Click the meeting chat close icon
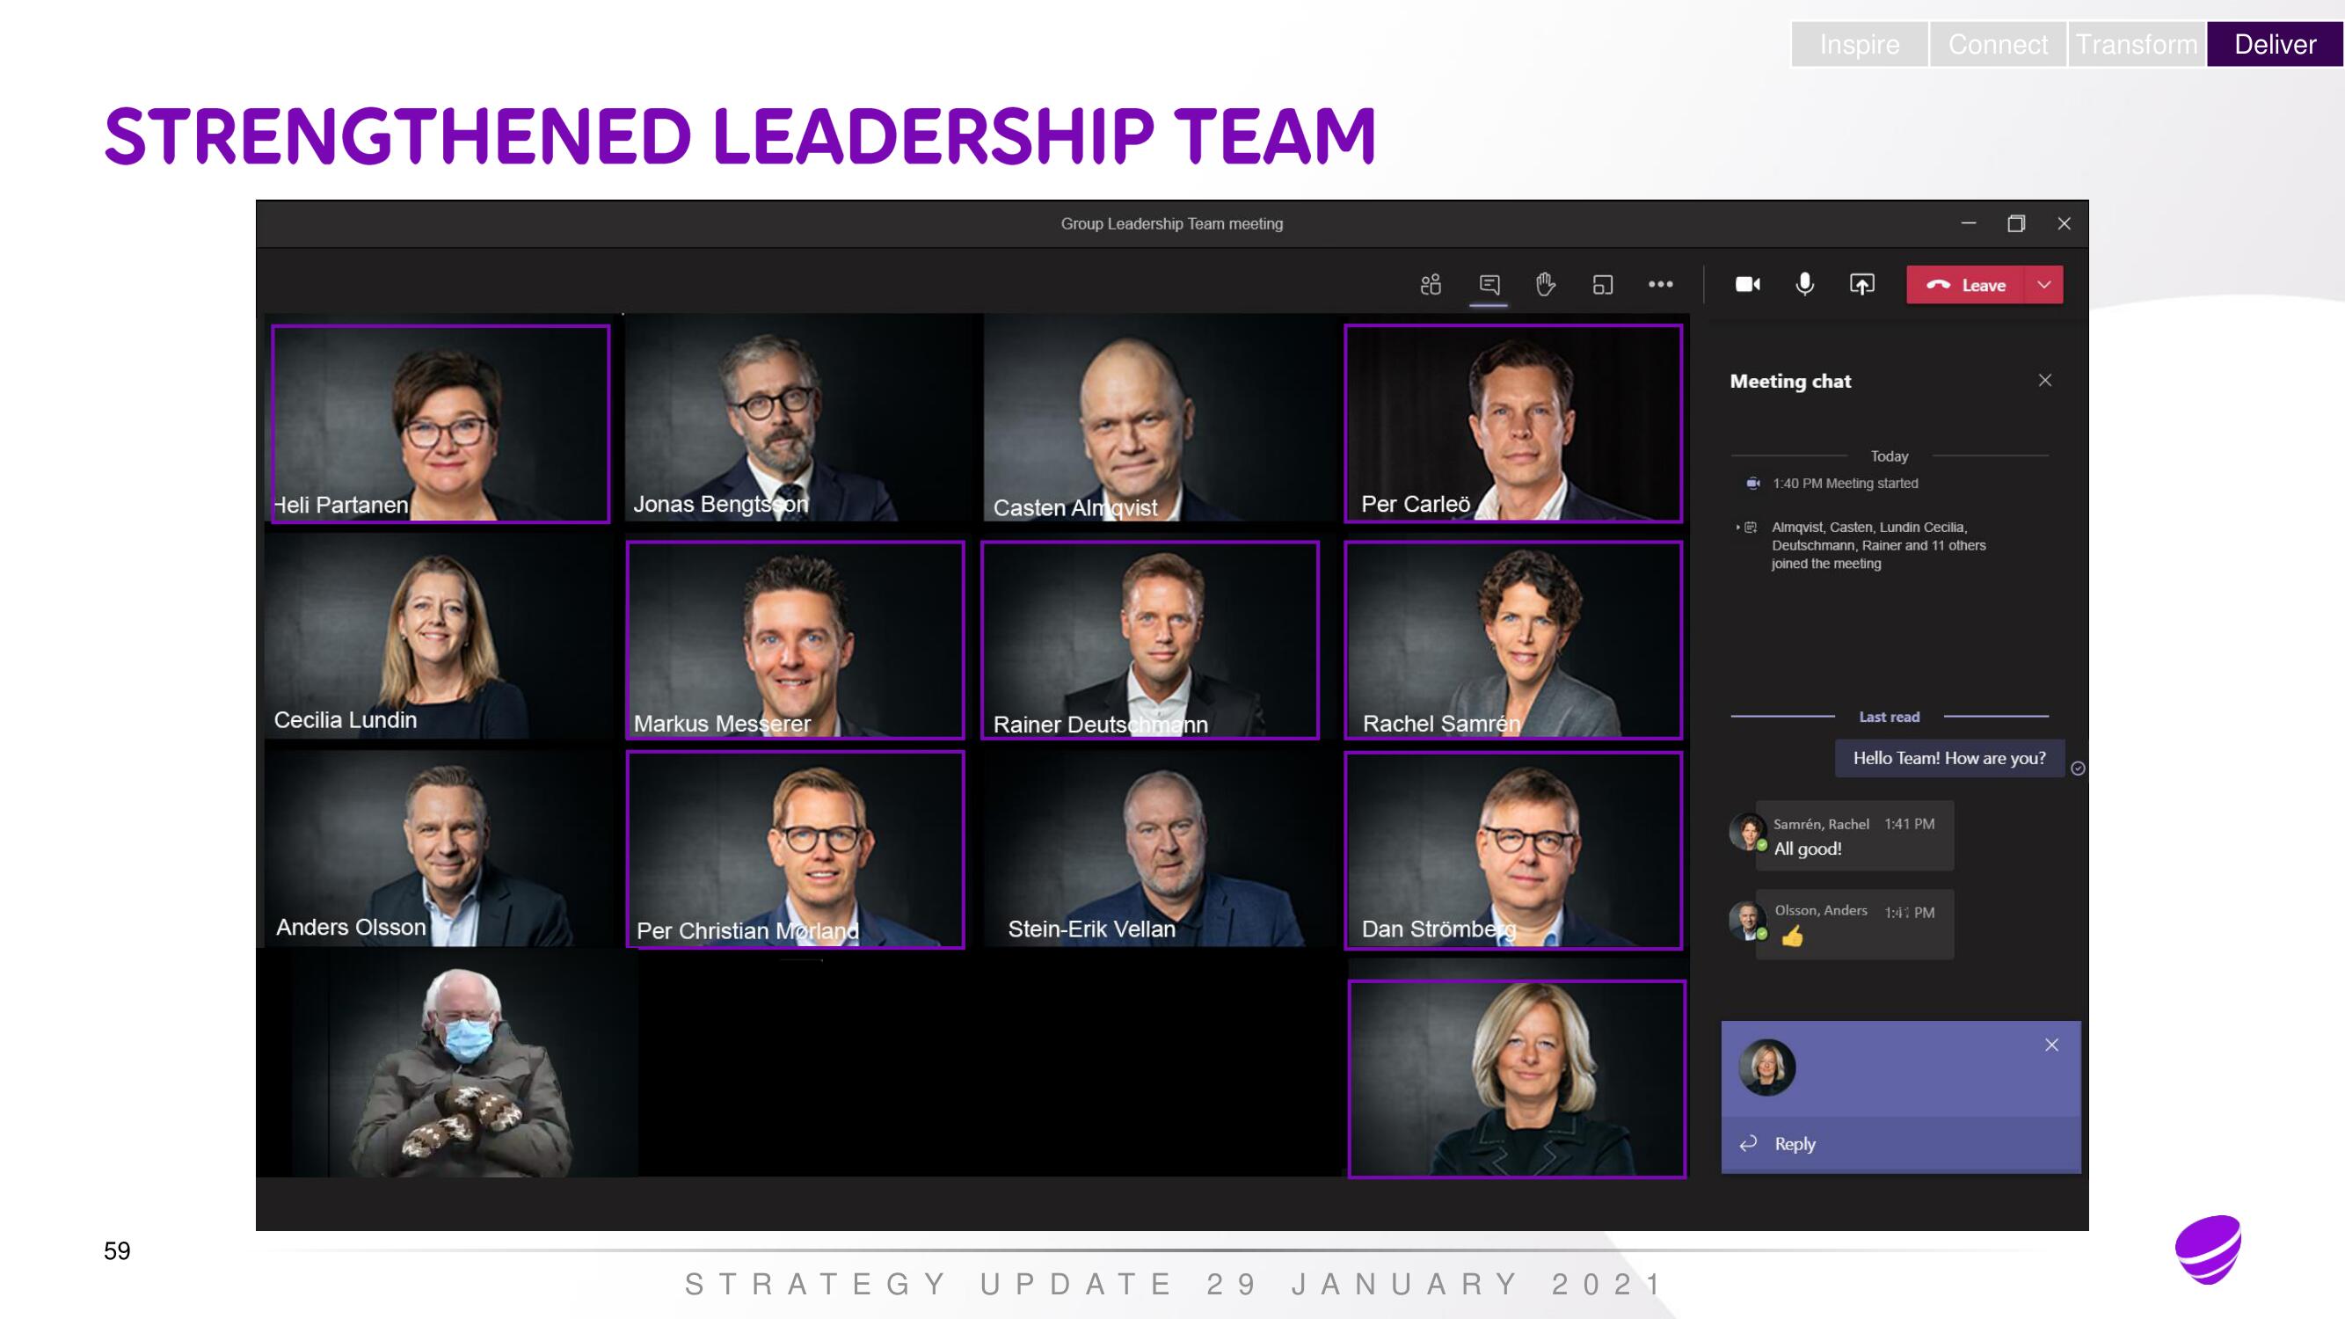The width and height of the screenshot is (2345, 1319). 2045,378
